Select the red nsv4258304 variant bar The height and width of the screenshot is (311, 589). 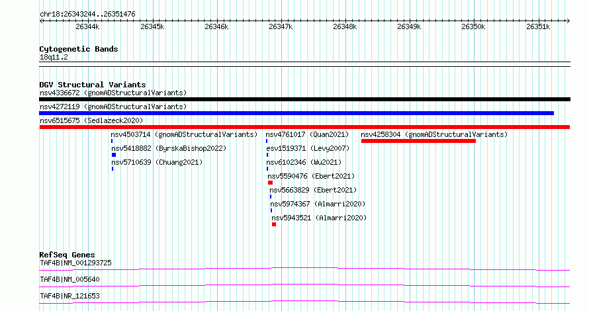(x=418, y=141)
